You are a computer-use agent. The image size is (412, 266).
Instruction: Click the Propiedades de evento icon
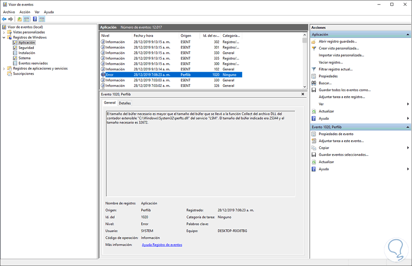click(x=314, y=134)
